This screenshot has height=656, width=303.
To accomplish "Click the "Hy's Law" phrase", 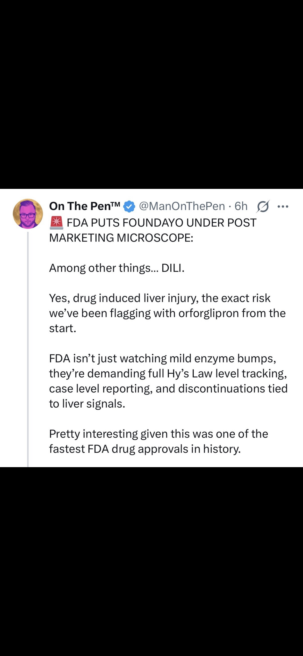I will coord(190,374).
